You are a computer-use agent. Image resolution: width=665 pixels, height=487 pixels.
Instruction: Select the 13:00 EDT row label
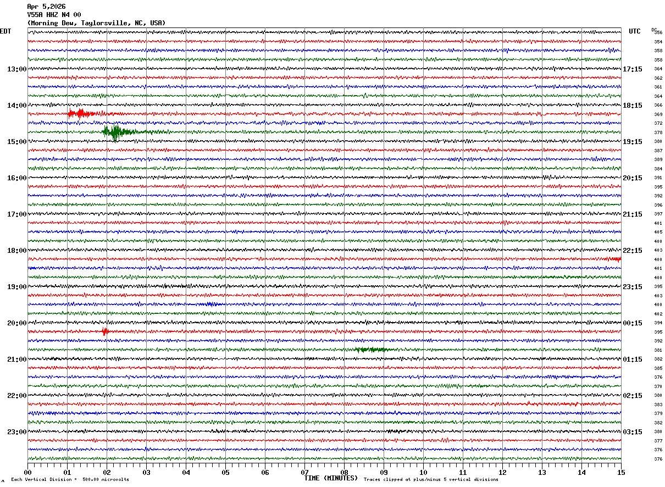point(16,69)
